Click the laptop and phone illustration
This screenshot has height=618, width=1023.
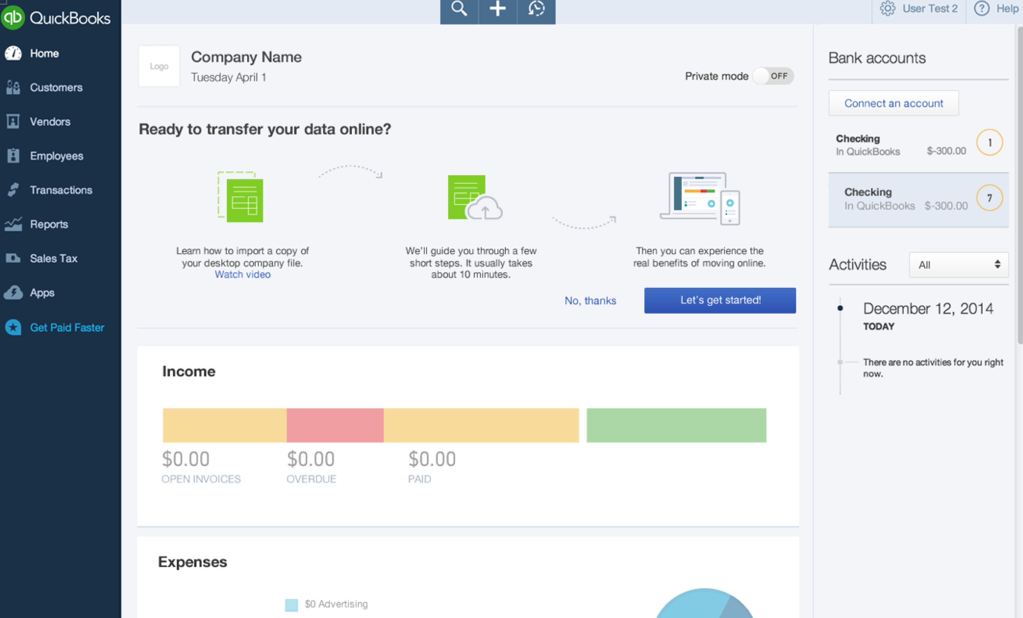(x=700, y=198)
